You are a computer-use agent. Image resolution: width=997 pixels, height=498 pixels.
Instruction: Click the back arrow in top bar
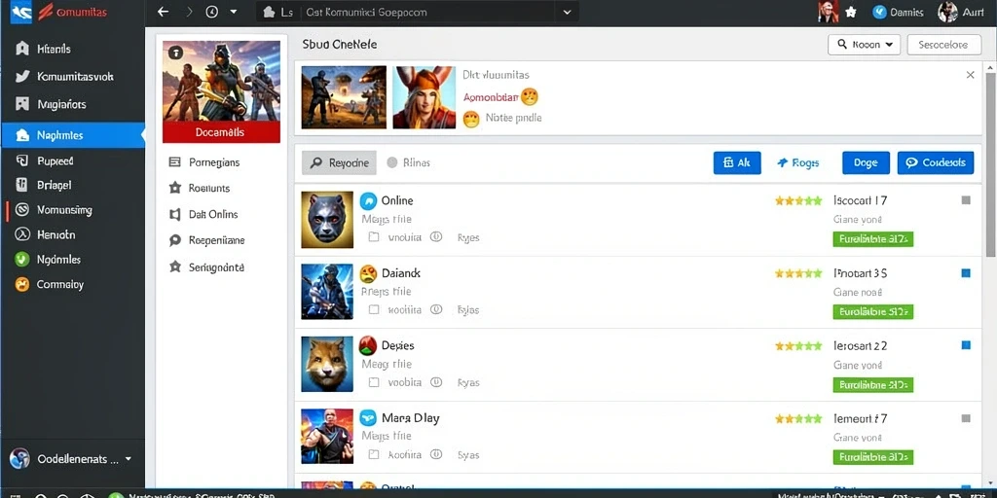(x=163, y=12)
